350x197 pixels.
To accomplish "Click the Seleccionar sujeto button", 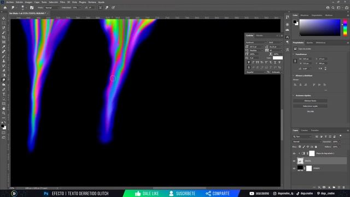I will [310, 106].
